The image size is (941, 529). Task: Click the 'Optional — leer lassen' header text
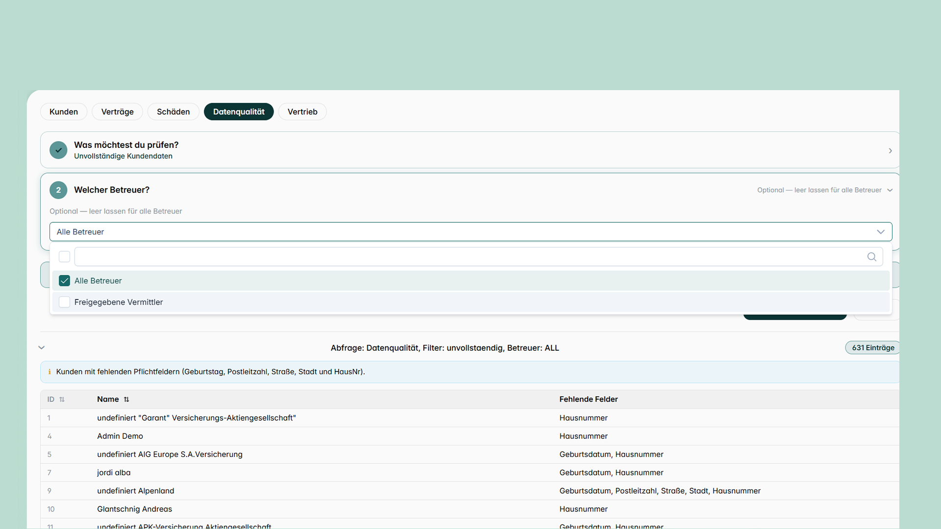point(819,190)
